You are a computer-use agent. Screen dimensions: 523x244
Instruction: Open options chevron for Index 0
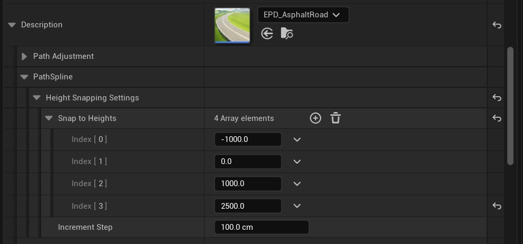[x=297, y=139]
